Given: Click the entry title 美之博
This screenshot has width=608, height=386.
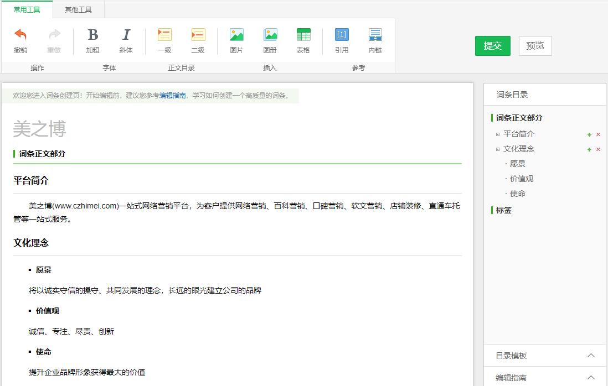Looking at the screenshot, I should pyautogui.click(x=39, y=129).
